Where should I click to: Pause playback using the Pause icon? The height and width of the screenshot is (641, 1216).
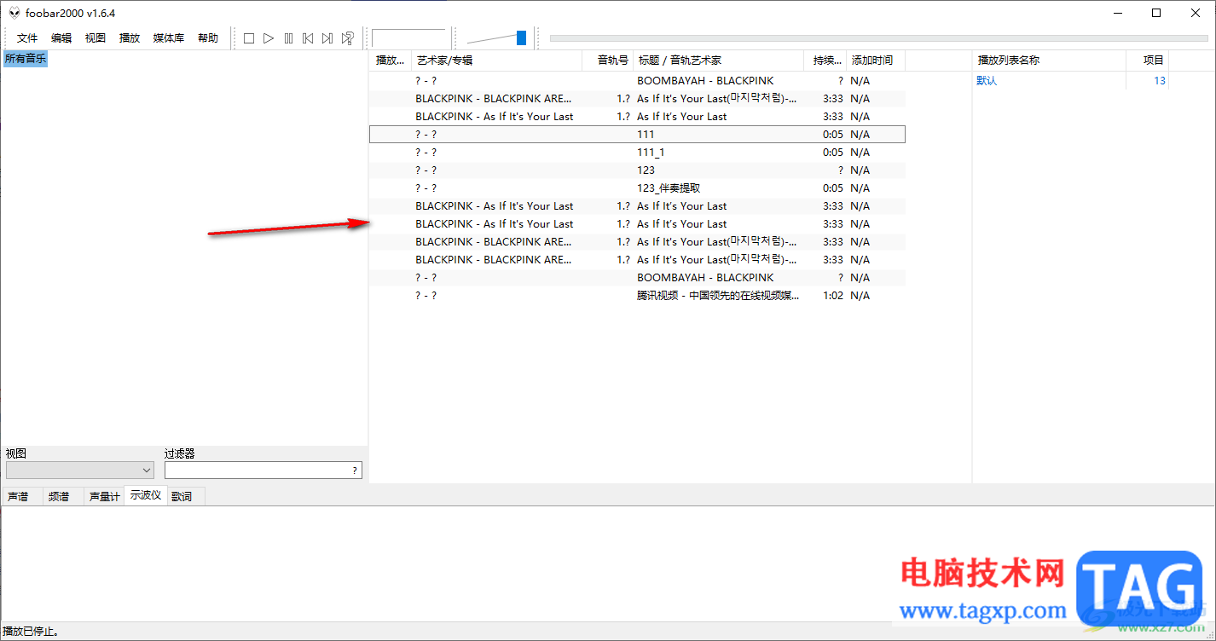[288, 38]
